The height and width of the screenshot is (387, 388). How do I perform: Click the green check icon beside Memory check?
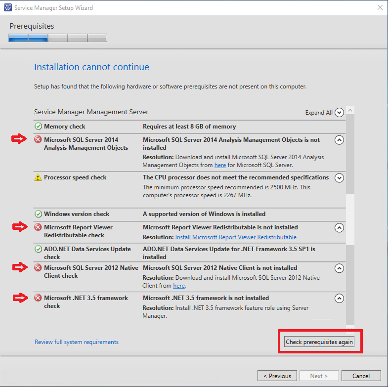[x=38, y=126]
